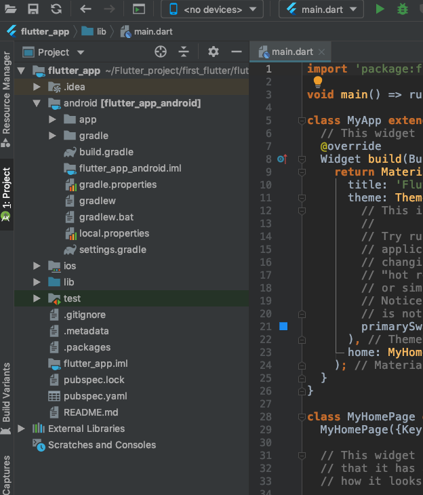Select gradle.properties file
Screen dimensions: 423x495
[118, 184]
